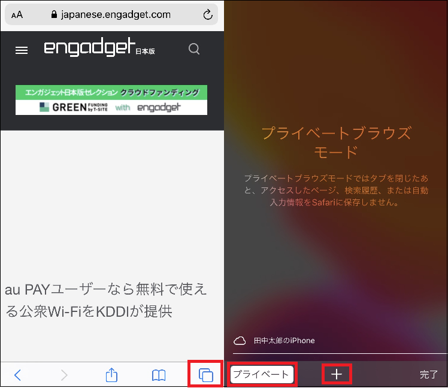Tap the Engadget 日本版 header logo
Screen dimensions: 448x388
click(99, 49)
